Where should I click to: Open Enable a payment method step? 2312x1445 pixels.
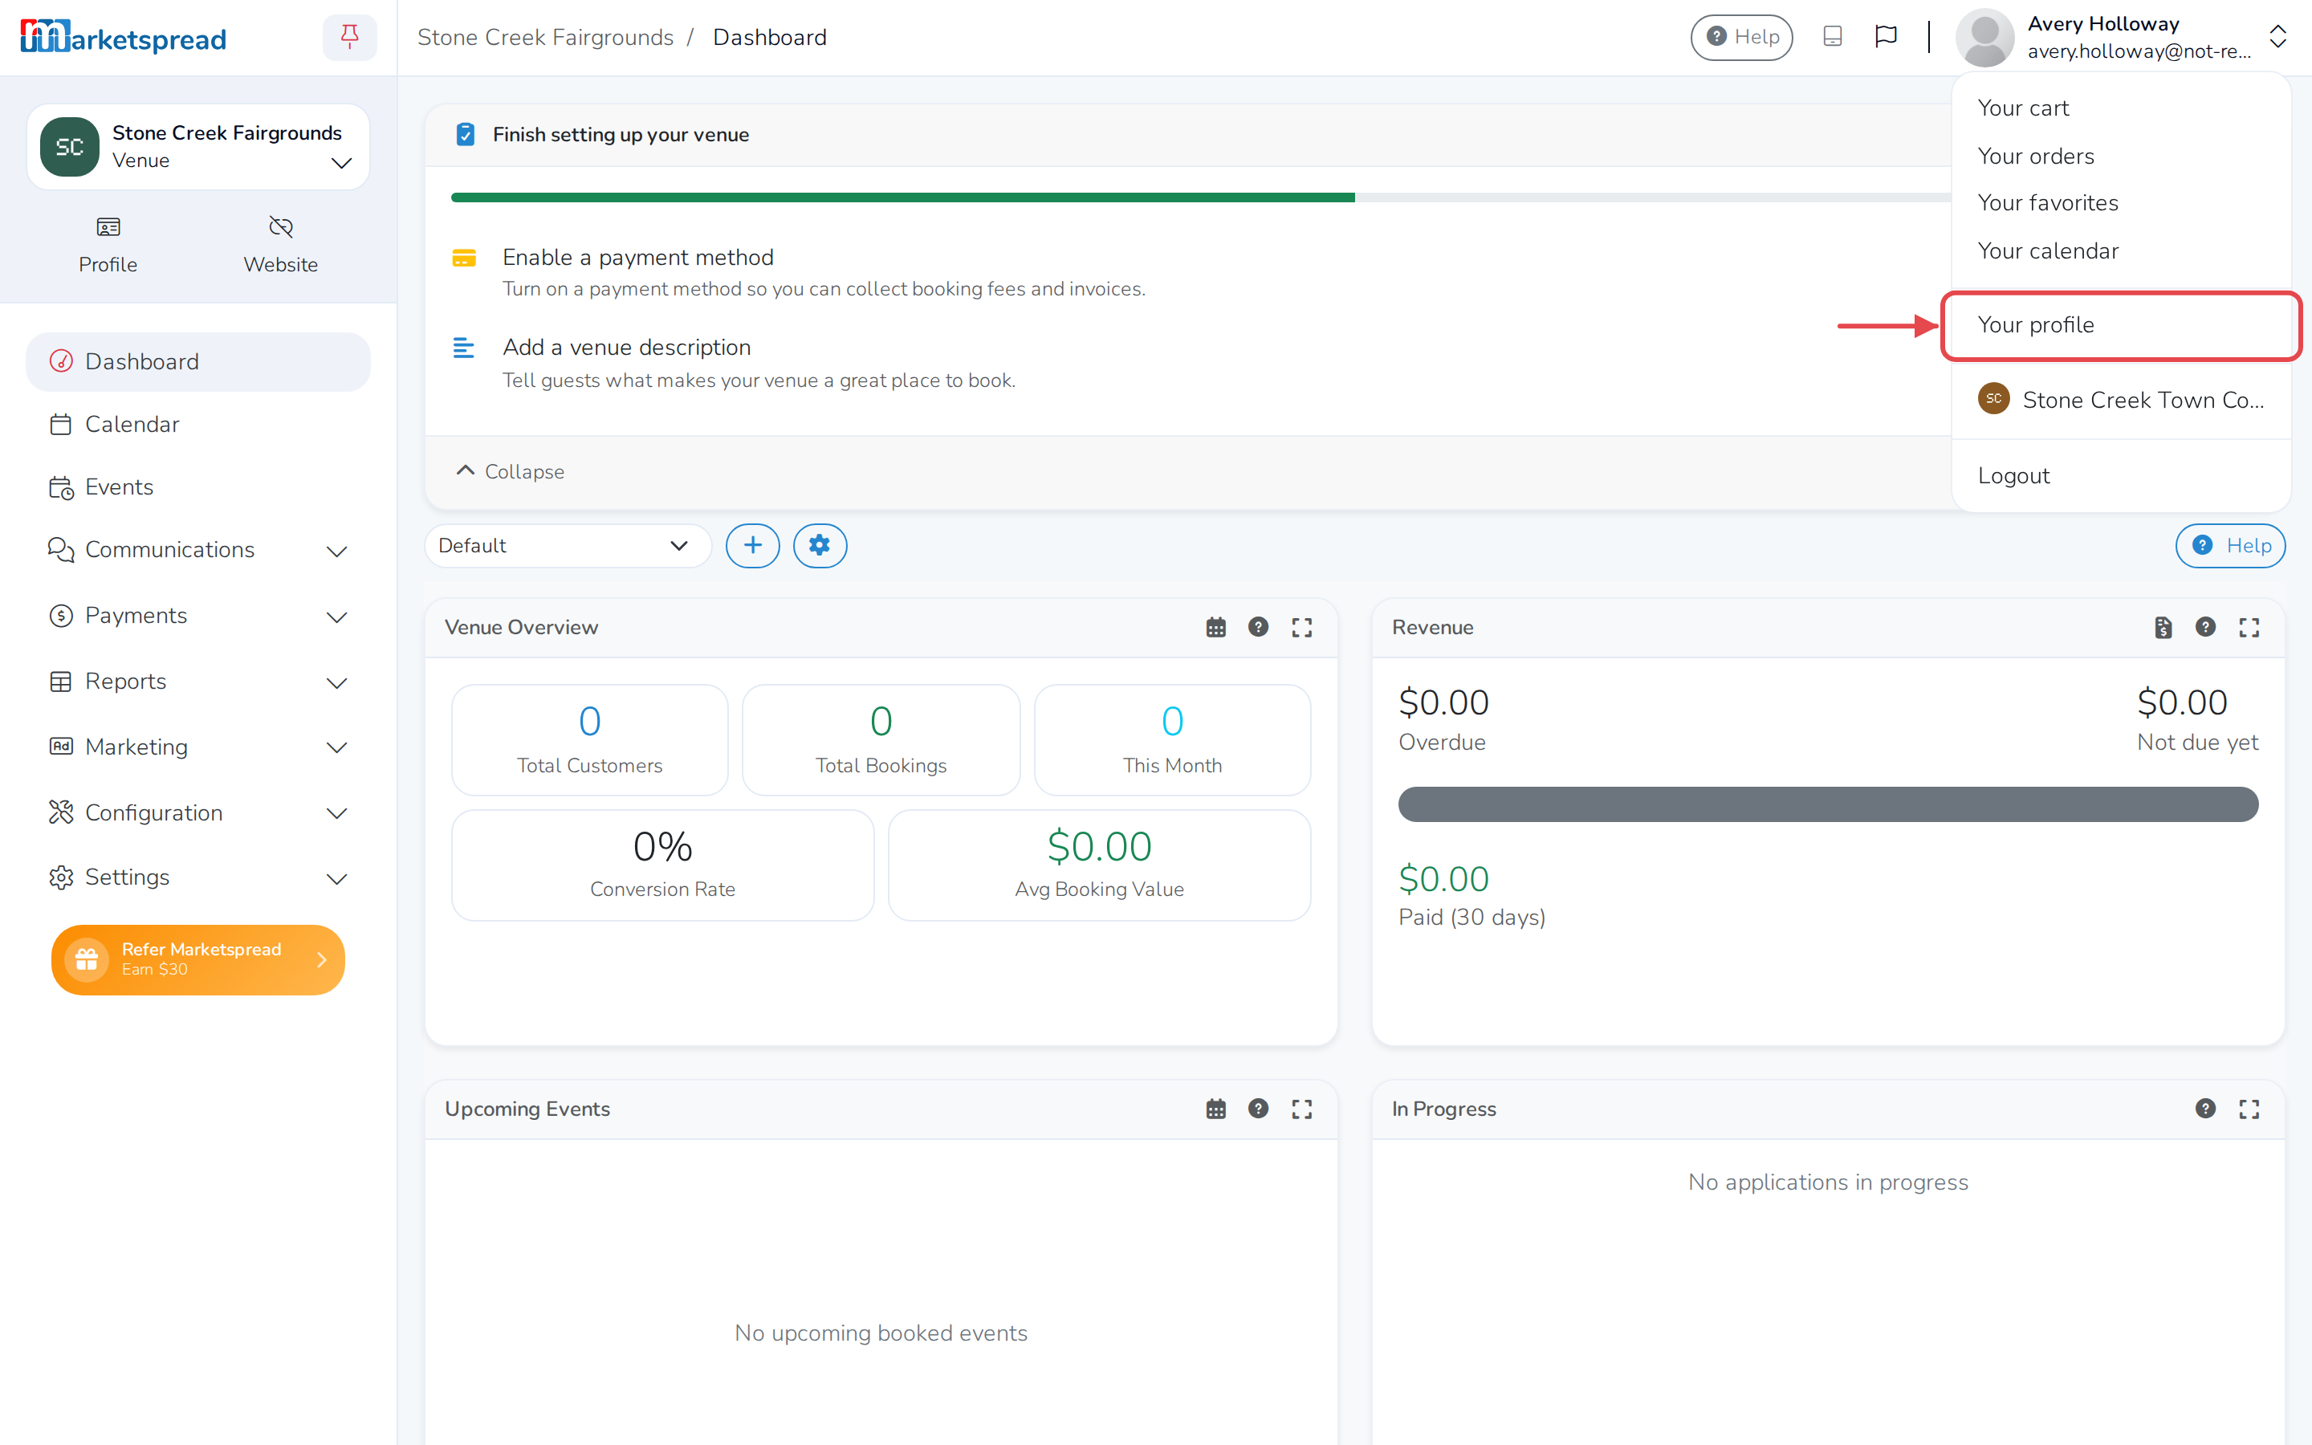coord(638,257)
